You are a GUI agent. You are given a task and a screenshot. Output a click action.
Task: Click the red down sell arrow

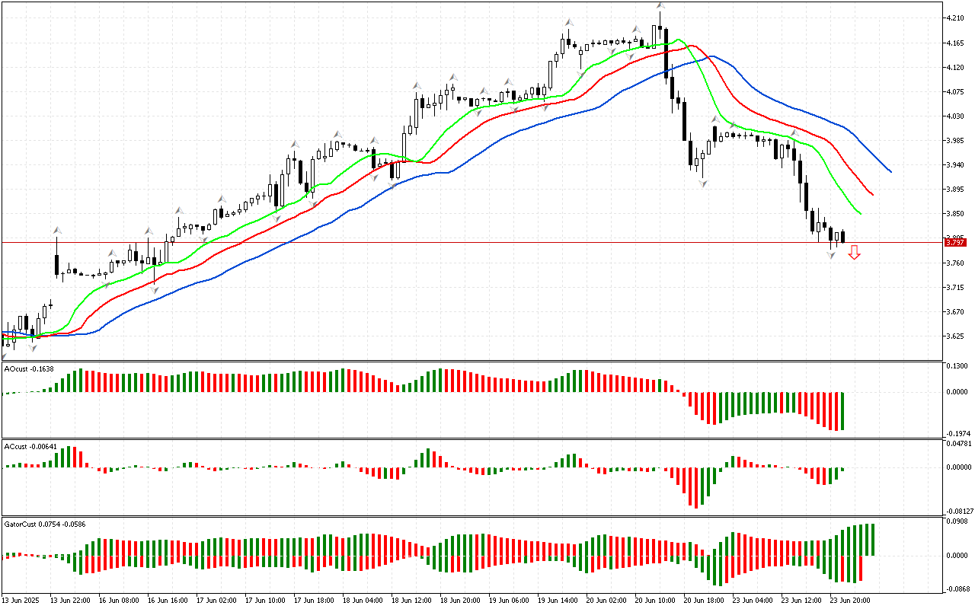(x=855, y=252)
